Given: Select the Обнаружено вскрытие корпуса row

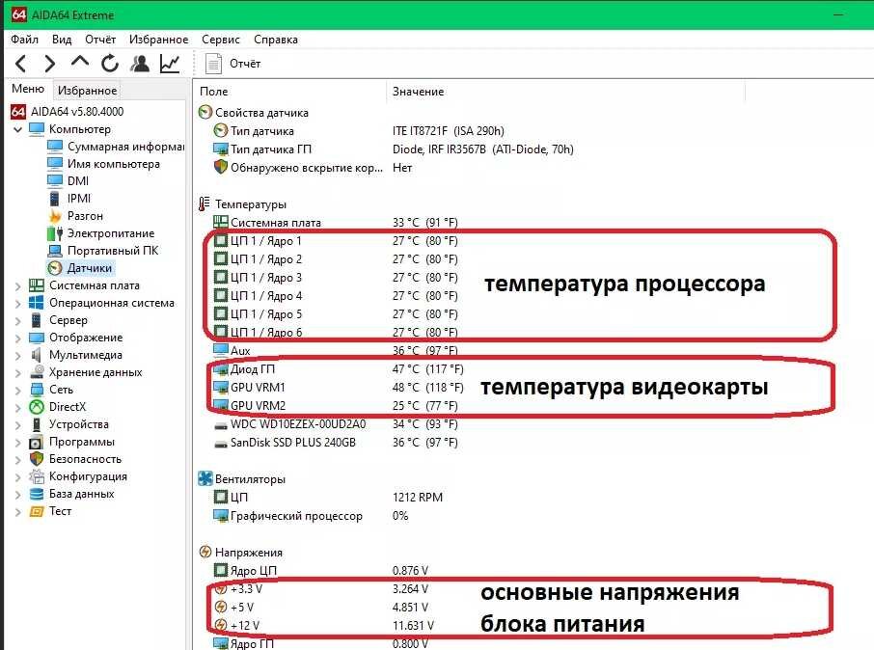Looking at the screenshot, I should [313, 167].
